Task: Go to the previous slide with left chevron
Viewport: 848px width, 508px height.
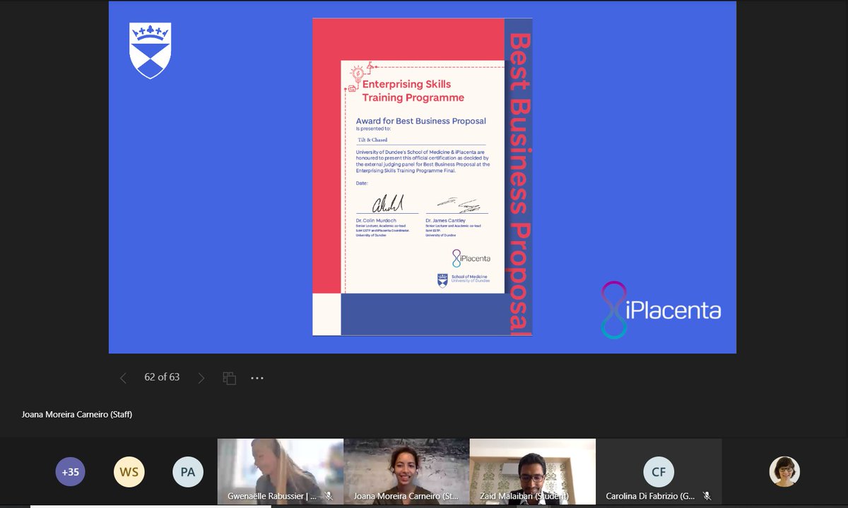Action: 123,378
